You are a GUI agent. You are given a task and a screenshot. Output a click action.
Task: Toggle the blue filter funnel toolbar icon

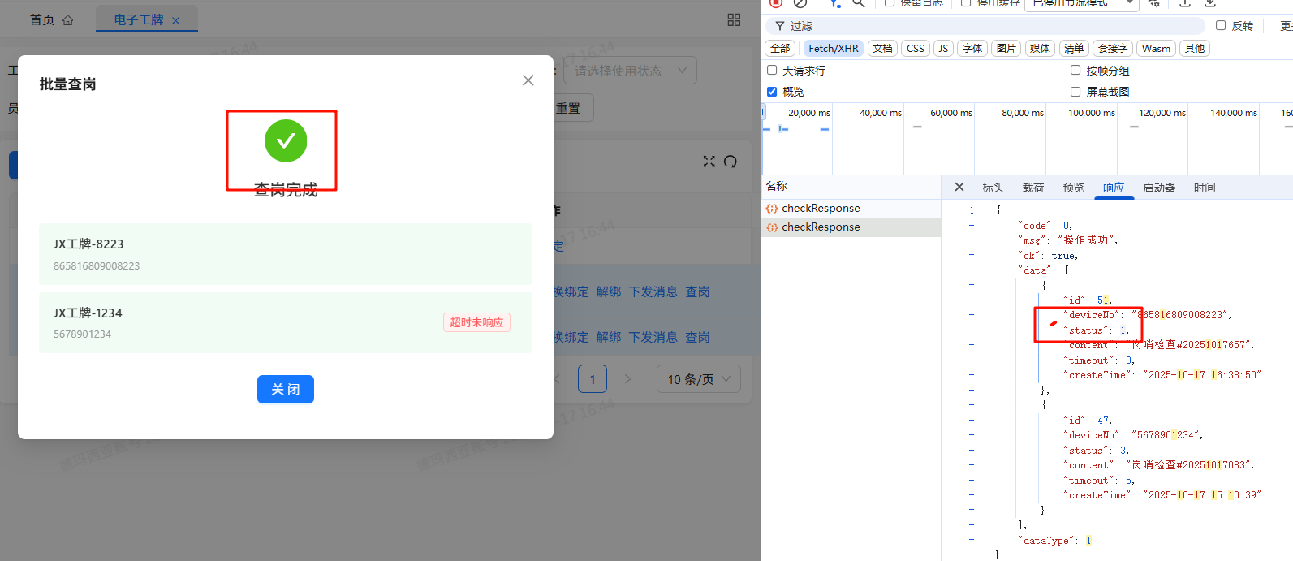click(835, 3)
